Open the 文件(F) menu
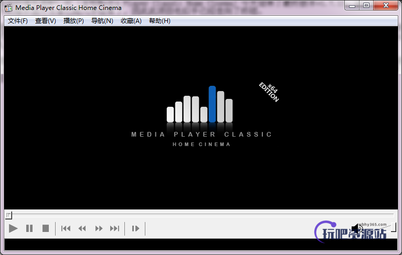402x255 pixels. [18, 21]
